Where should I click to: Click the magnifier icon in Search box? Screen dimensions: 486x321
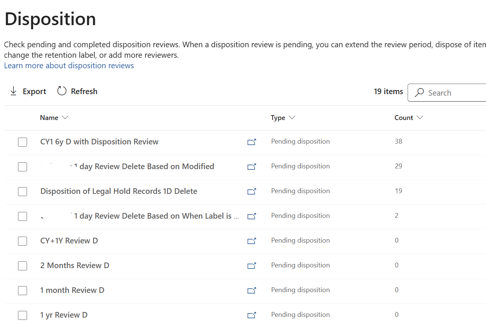click(420, 93)
